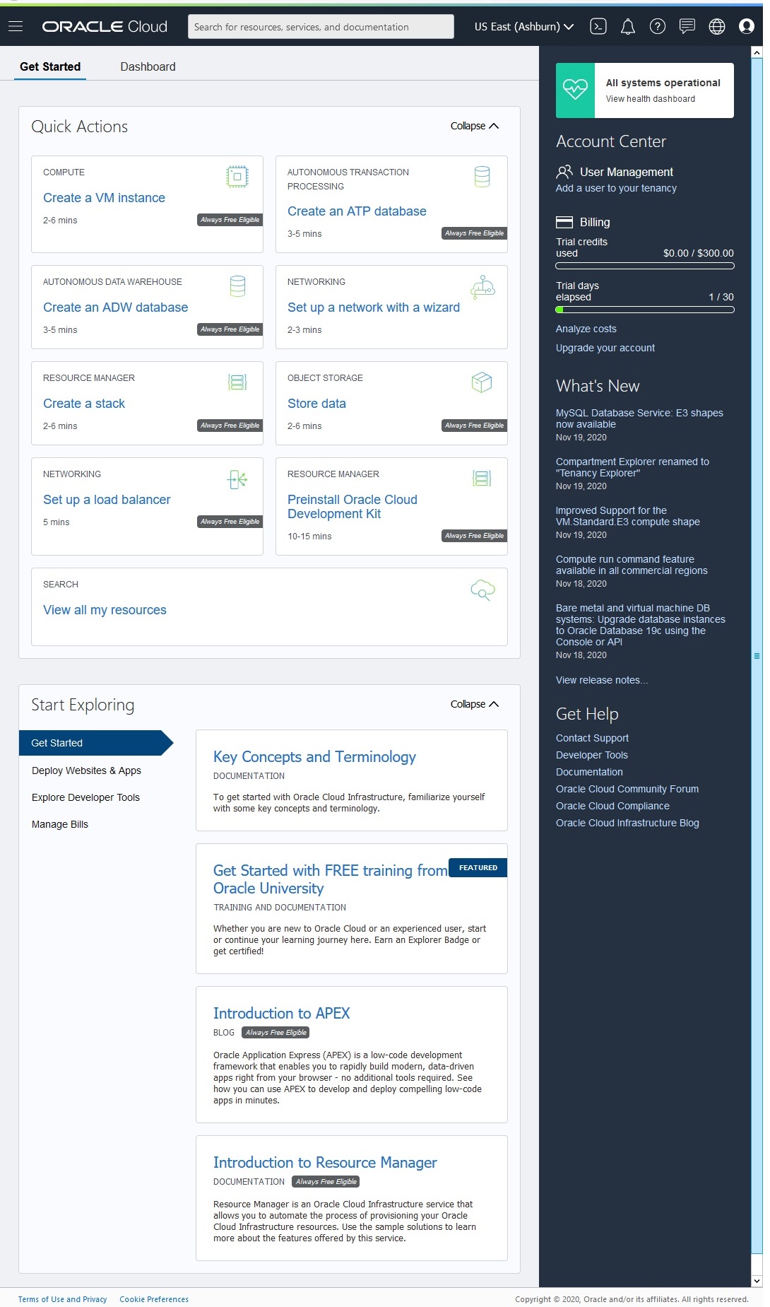This screenshot has width=770, height=1307.
Task: Open Set up a network with a wizard
Action: click(374, 307)
